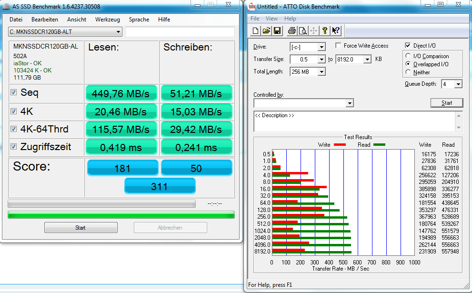Open the Datei menu in AS SSD

click(x=16, y=19)
